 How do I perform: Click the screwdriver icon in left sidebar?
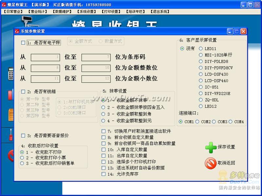(10, 134)
